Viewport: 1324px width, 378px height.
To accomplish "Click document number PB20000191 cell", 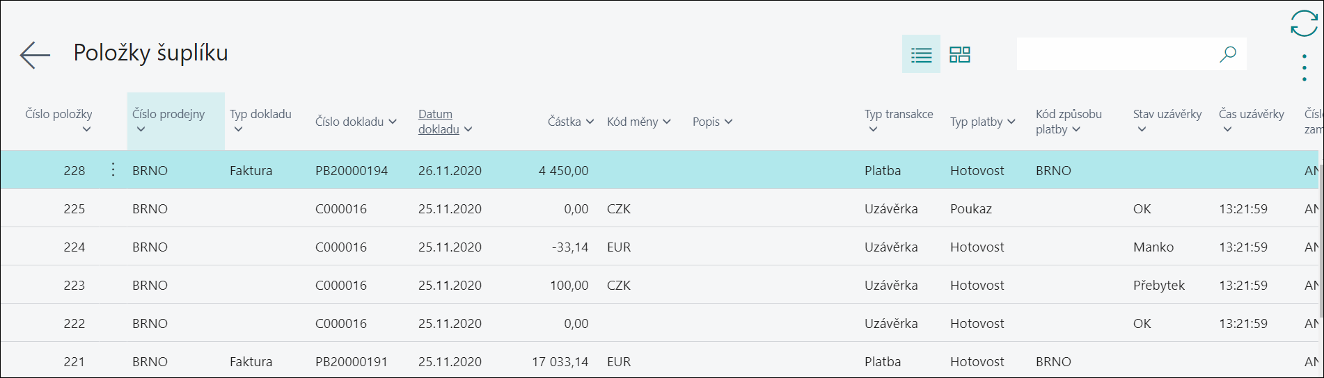I will click(x=352, y=361).
